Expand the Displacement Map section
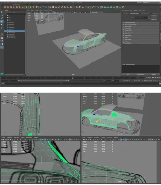The height and width of the screenshot is (185, 161). click(141, 32)
